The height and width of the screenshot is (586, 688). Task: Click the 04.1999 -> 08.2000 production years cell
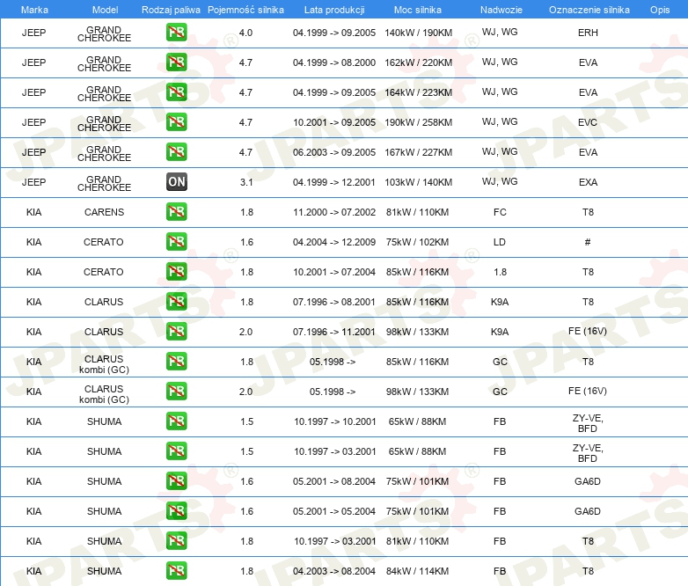[x=334, y=62]
